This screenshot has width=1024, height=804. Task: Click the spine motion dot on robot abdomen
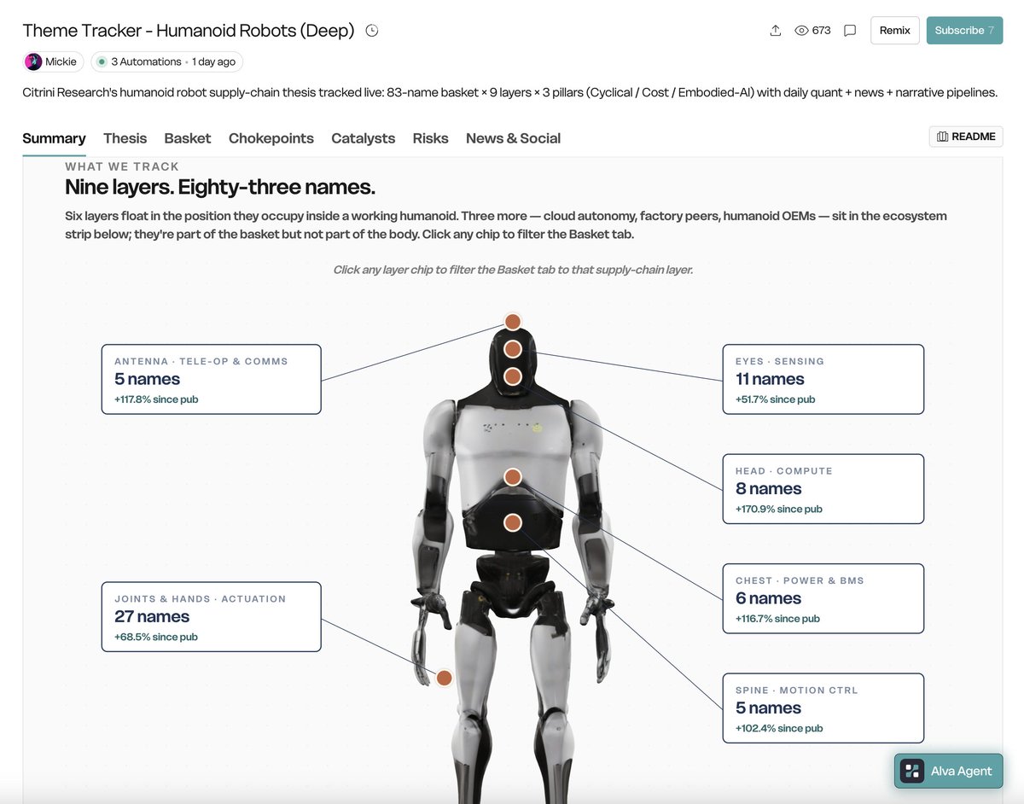tap(513, 522)
